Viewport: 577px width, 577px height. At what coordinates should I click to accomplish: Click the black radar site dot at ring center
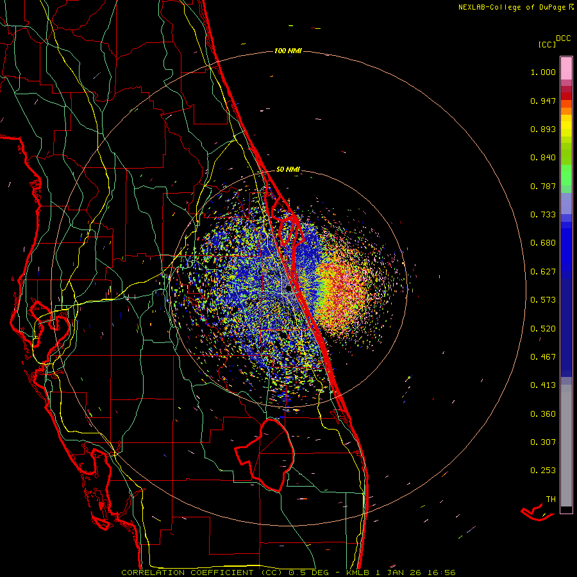(289, 289)
